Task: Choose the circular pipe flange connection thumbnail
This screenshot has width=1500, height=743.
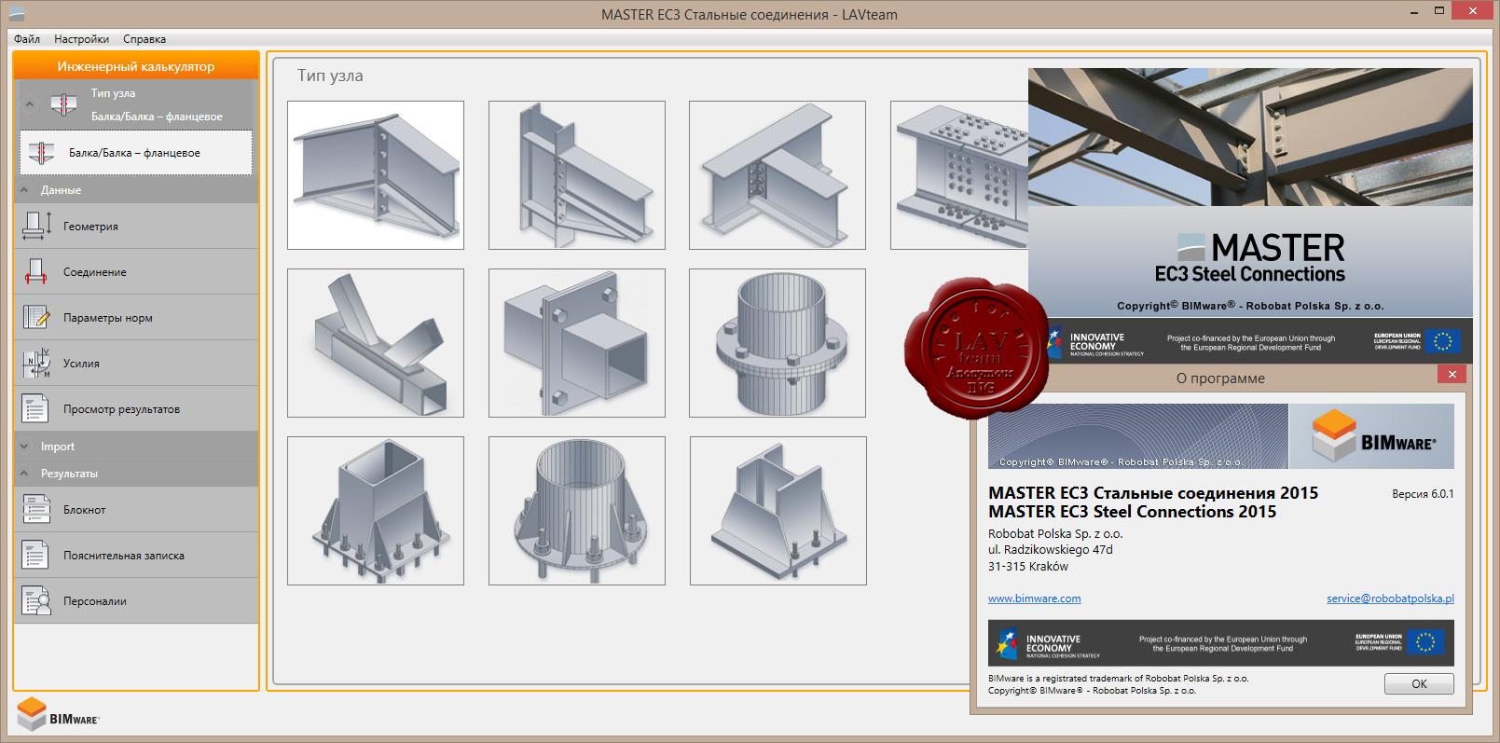Action: pyautogui.click(x=778, y=343)
